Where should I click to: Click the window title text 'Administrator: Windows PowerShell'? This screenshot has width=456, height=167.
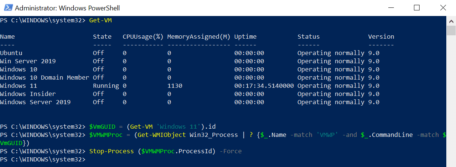pos(67,8)
